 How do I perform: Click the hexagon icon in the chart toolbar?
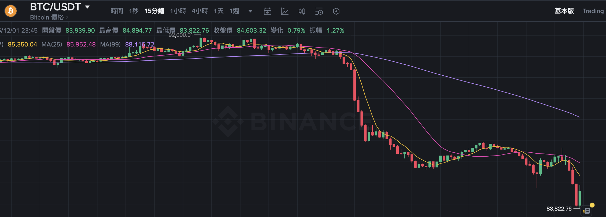pyautogui.click(x=336, y=11)
